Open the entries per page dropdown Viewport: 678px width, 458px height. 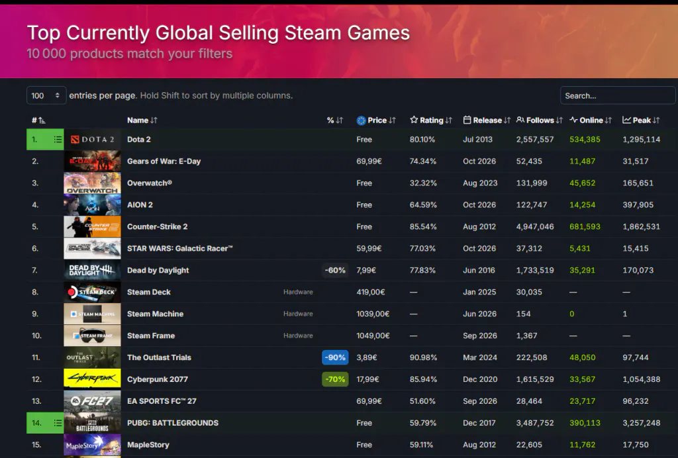coord(46,95)
